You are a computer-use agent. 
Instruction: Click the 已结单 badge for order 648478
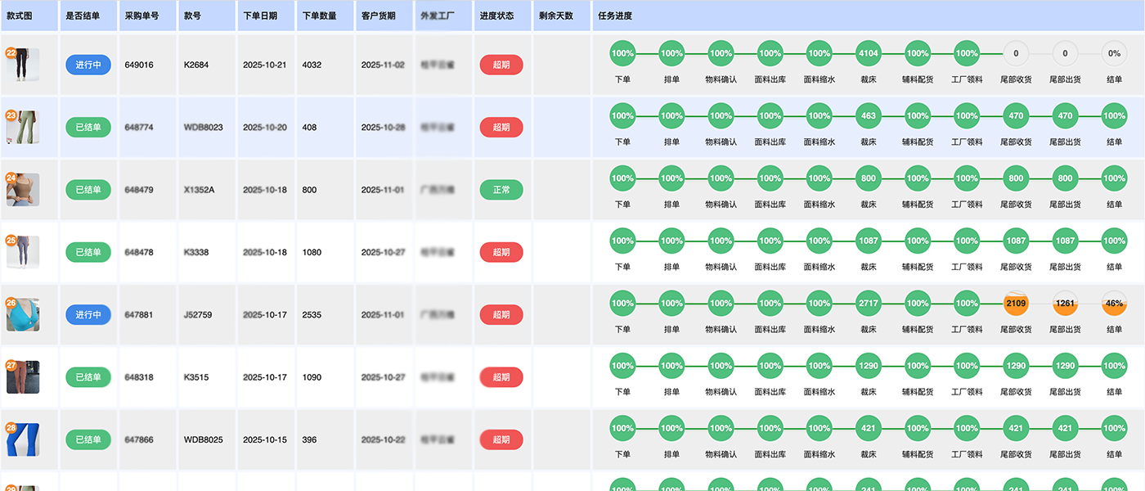click(88, 251)
